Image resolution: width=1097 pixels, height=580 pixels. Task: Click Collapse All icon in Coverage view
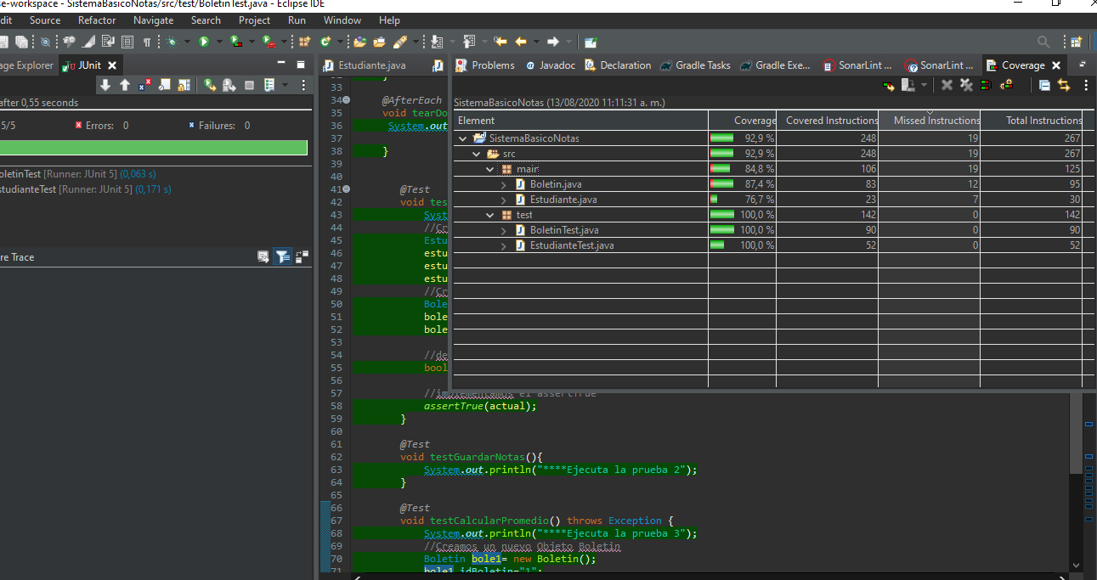(x=1044, y=85)
